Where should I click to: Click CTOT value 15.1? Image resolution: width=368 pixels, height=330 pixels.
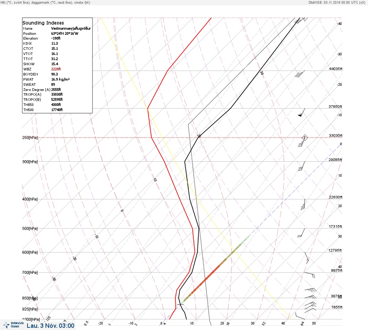[x=54, y=48]
